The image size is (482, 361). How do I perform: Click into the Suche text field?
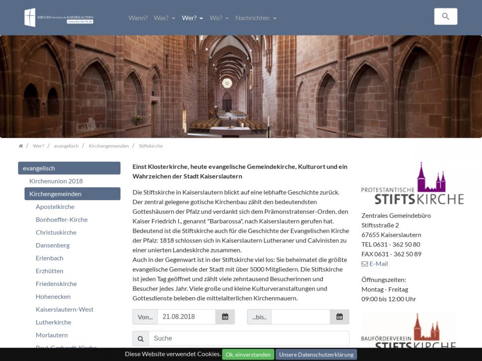click(x=248, y=338)
